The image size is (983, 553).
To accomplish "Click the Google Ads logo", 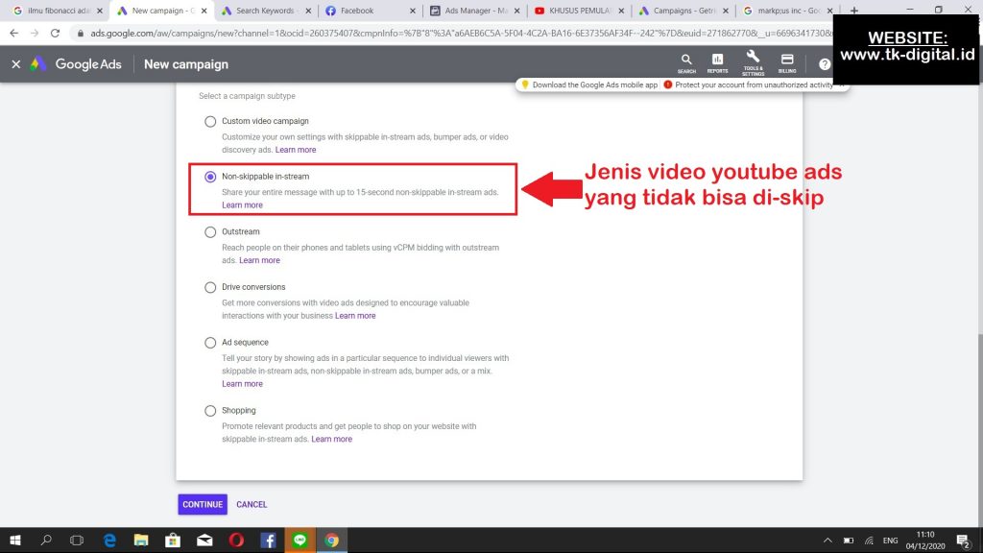I will [38, 64].
